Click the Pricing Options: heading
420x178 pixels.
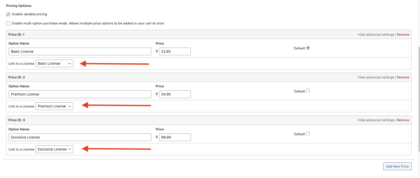click(x=19, y=6)
